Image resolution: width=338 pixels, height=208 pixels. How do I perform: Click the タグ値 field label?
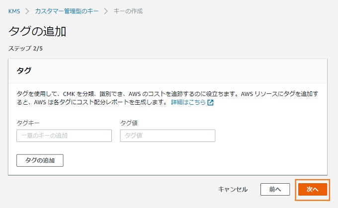[x=129, y=123]
